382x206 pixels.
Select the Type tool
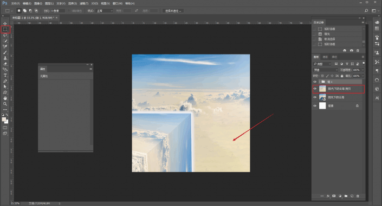[x=5, y=75]
